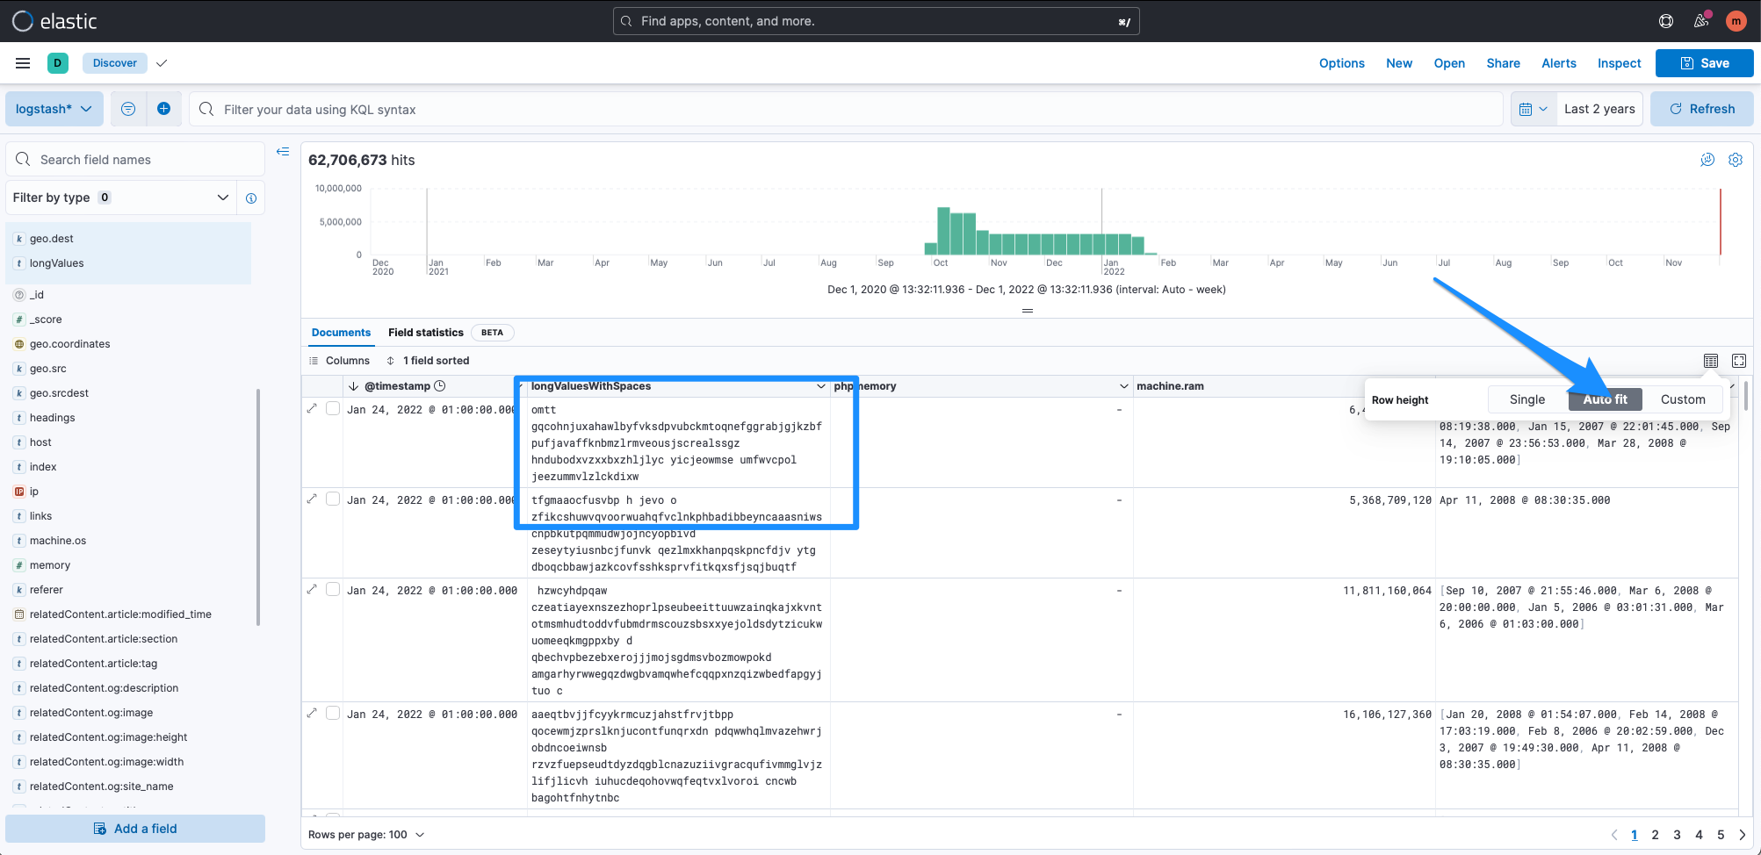Open the newsfeed notifications icon
This screenshot has height=855, width=1761.
tap(1701, 21)
